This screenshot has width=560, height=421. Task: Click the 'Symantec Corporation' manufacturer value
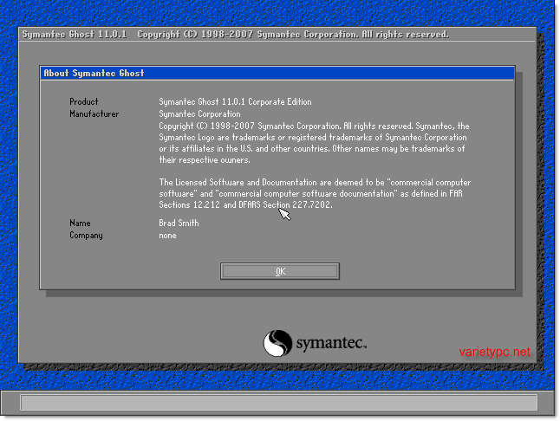(199, 114)
